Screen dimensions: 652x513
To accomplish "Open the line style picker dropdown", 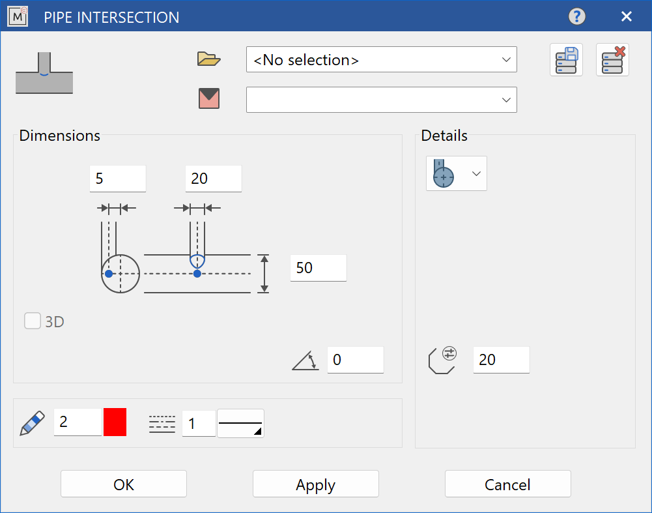I will [x=241, y=424].
